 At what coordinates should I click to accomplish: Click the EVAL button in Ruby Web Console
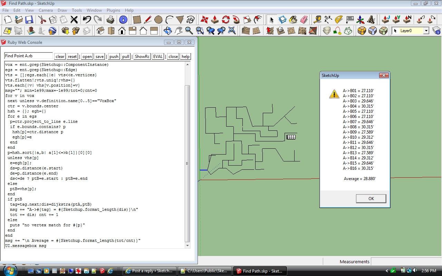158,57
